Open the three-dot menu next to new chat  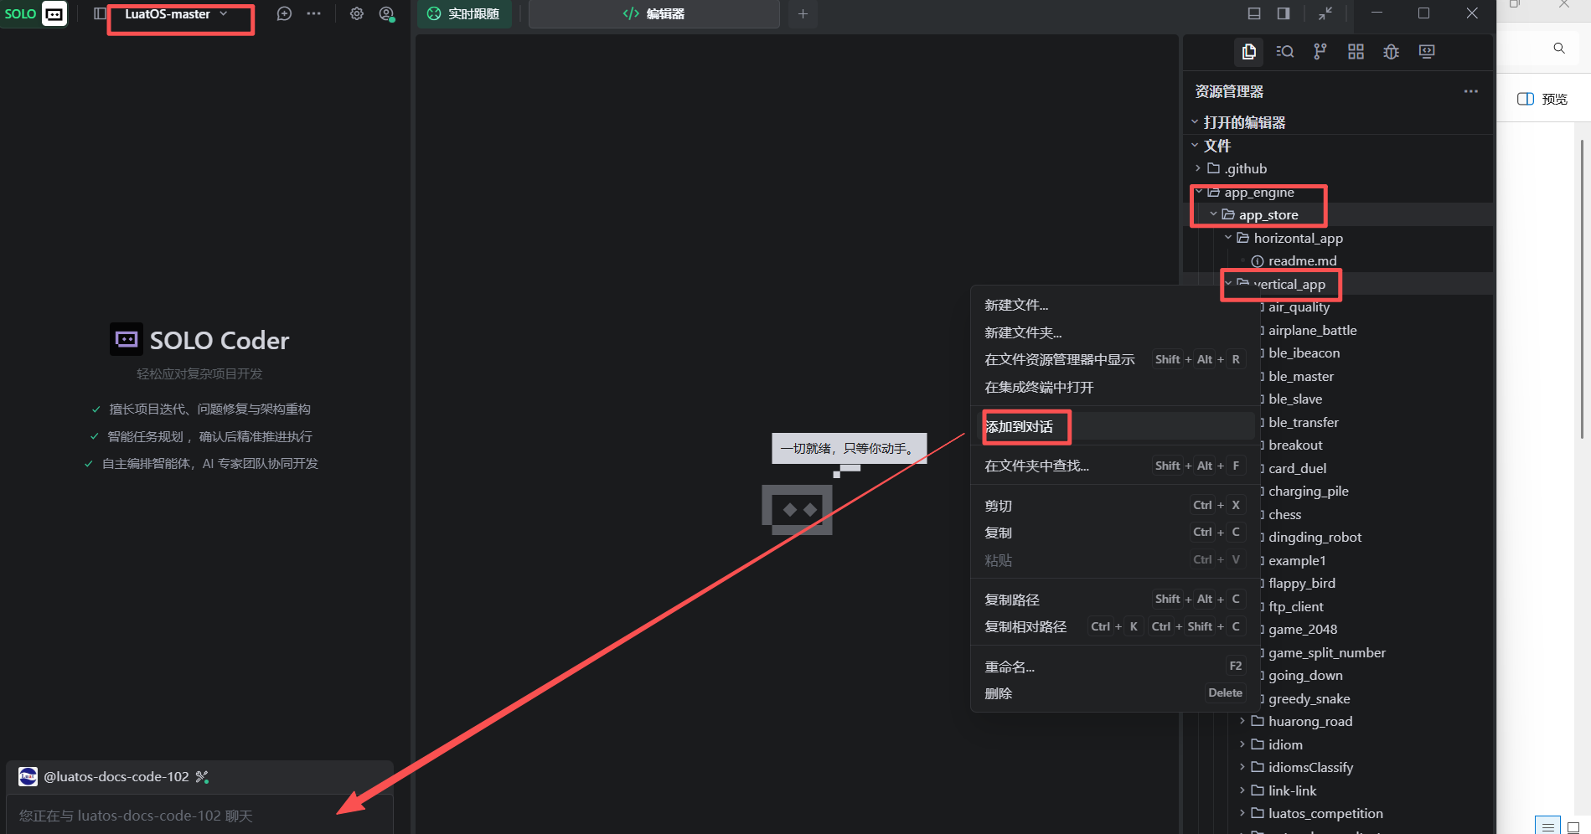(313, 13)
